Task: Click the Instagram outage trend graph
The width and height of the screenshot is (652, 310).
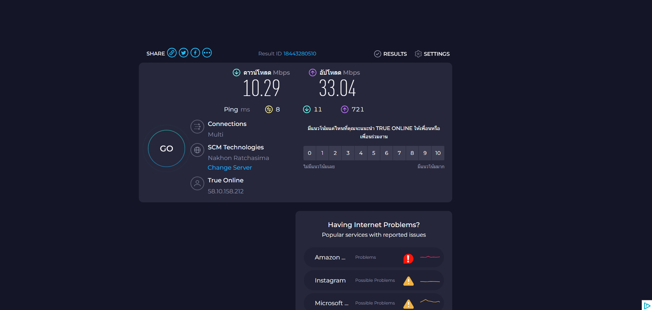Action: 430,281
